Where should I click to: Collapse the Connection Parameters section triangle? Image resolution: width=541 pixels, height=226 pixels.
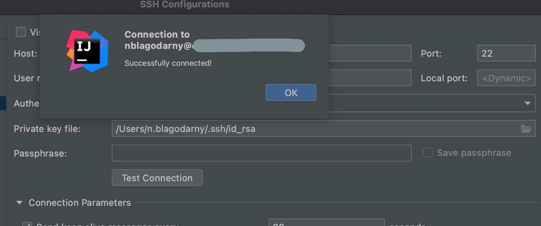(x=19, y=203)
